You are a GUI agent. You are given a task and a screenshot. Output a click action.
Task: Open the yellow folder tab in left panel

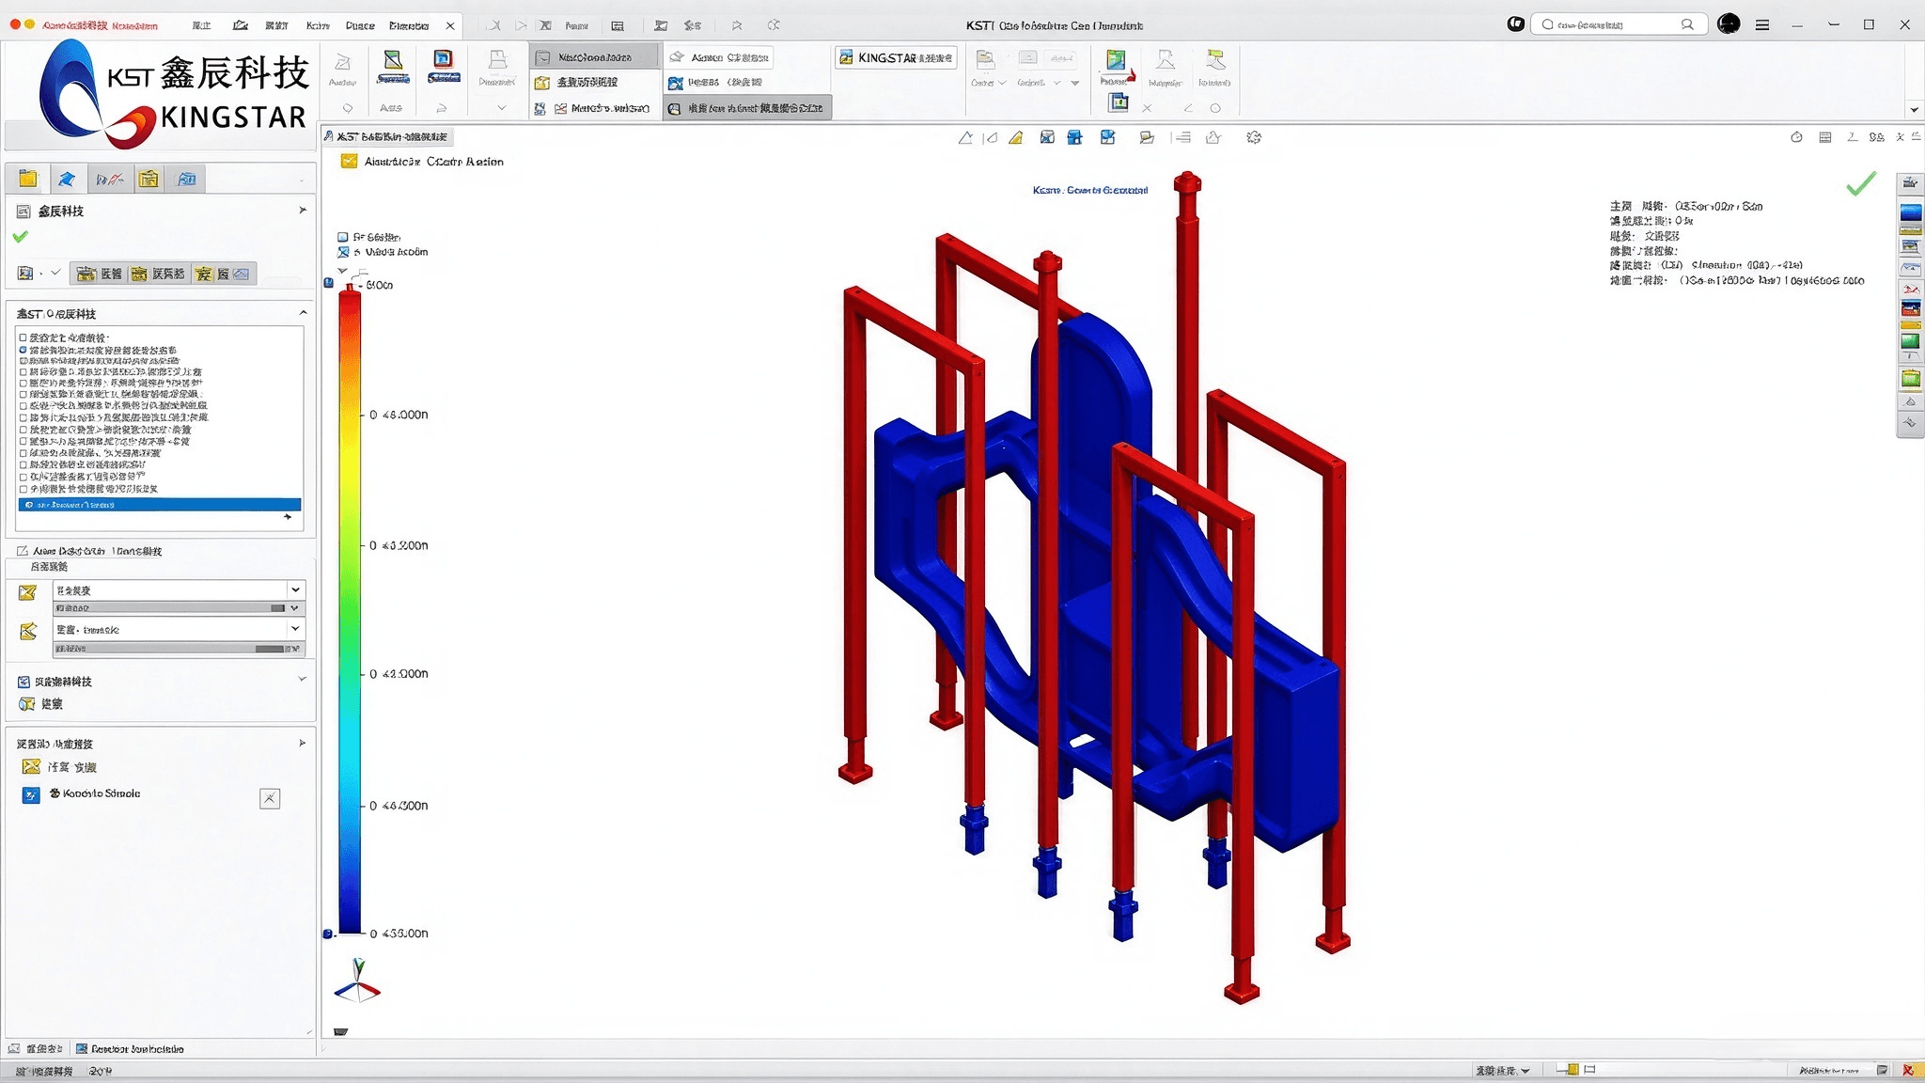27,179
